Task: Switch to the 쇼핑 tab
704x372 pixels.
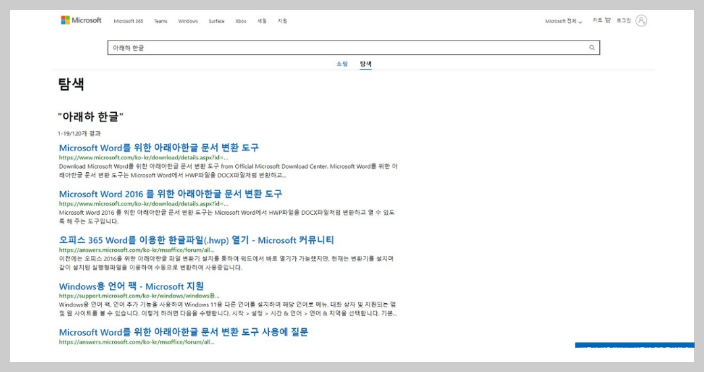Action: [x=342, y=63]
